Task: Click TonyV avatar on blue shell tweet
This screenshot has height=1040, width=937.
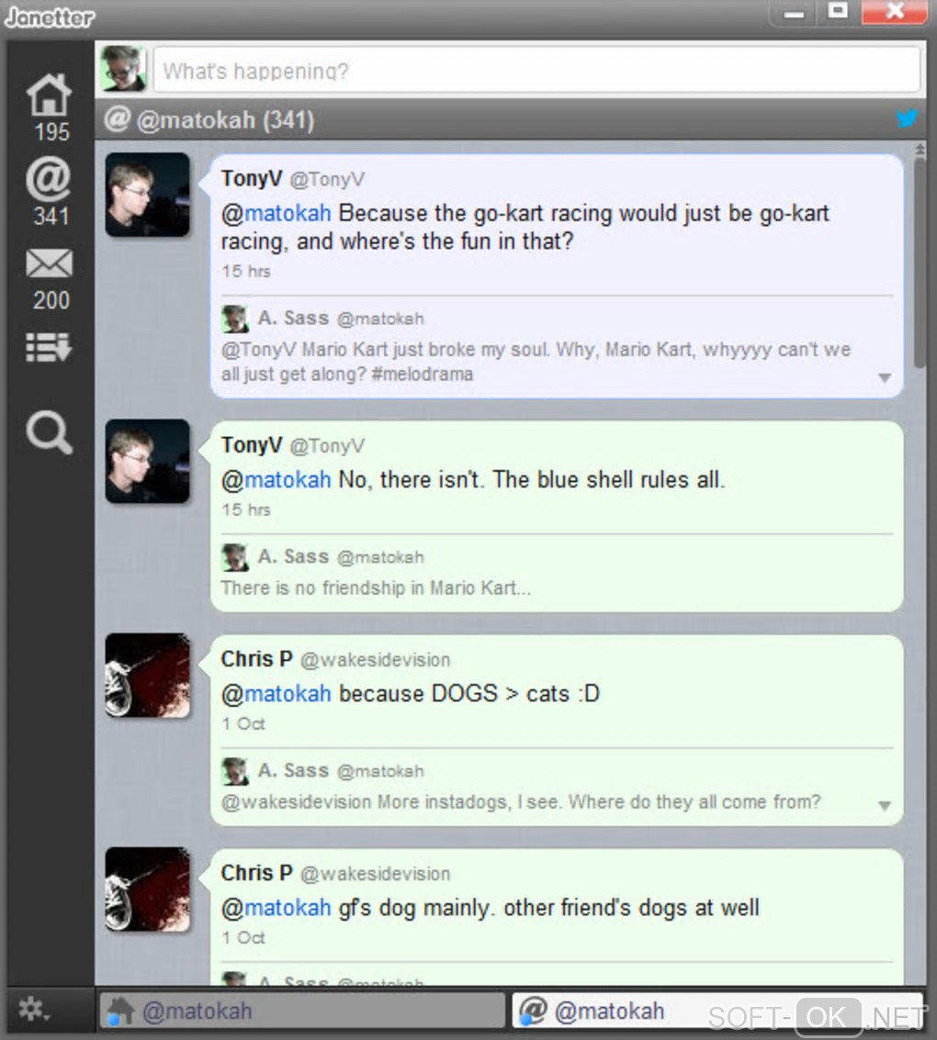Action: pos(147,461)
